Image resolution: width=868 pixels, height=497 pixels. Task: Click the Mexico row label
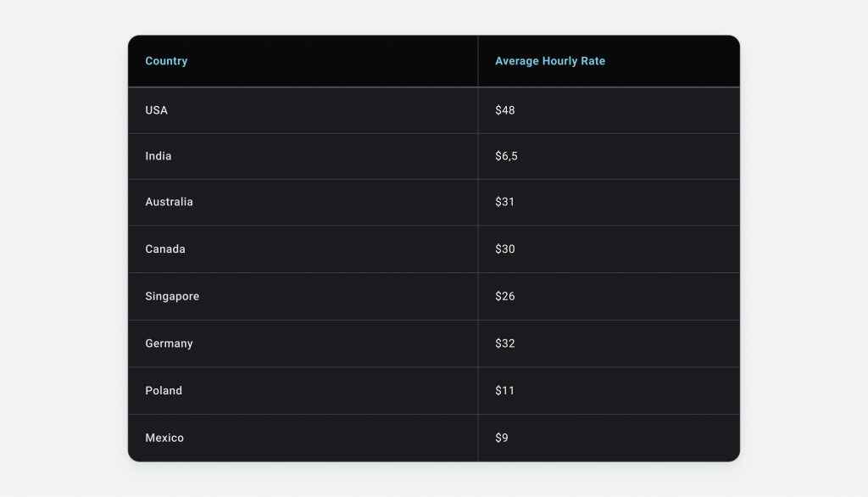(164, 438)
